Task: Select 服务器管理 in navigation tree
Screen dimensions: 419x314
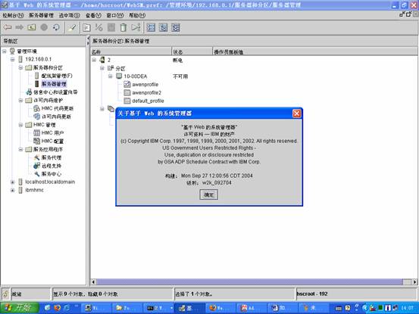Action: [54, 84]
